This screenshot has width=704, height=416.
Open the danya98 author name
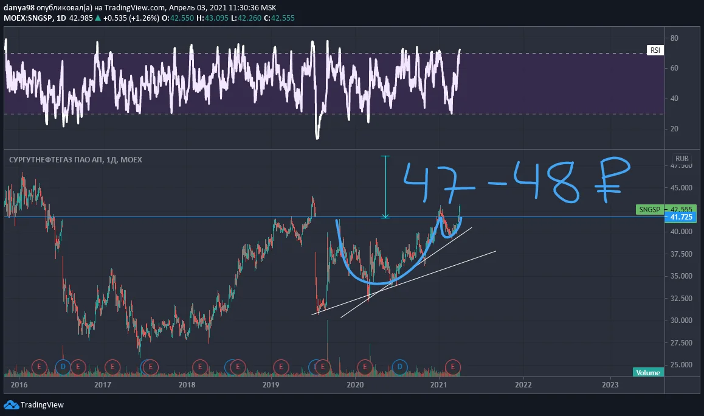tap(19, 8)
